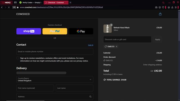Open the shopping bag cart icon
The height and width of the screenshot is (101, 180).
160,14
